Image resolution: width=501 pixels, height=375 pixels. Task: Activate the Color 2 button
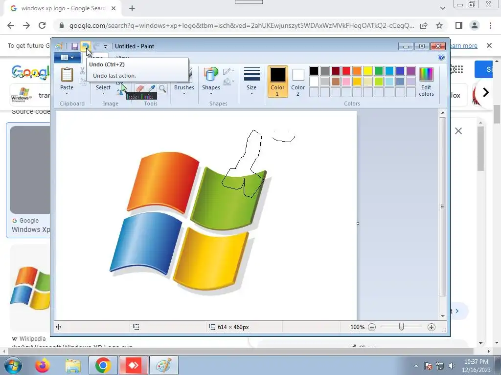298,82
